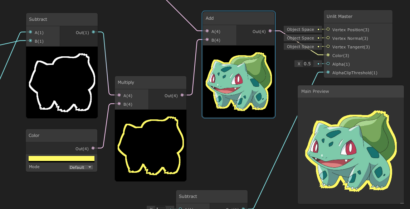The height and width of the screenshot is (209, 410).
Task: Click the Out(1) port on the top Subtract node
Action: 93,32
